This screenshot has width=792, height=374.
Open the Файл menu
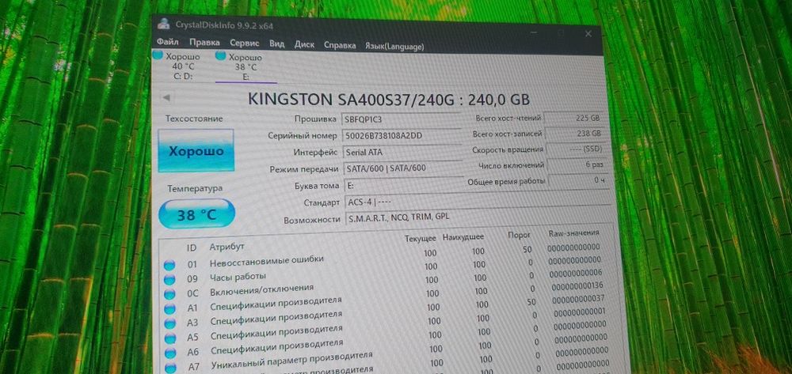(x=167, y=41)
